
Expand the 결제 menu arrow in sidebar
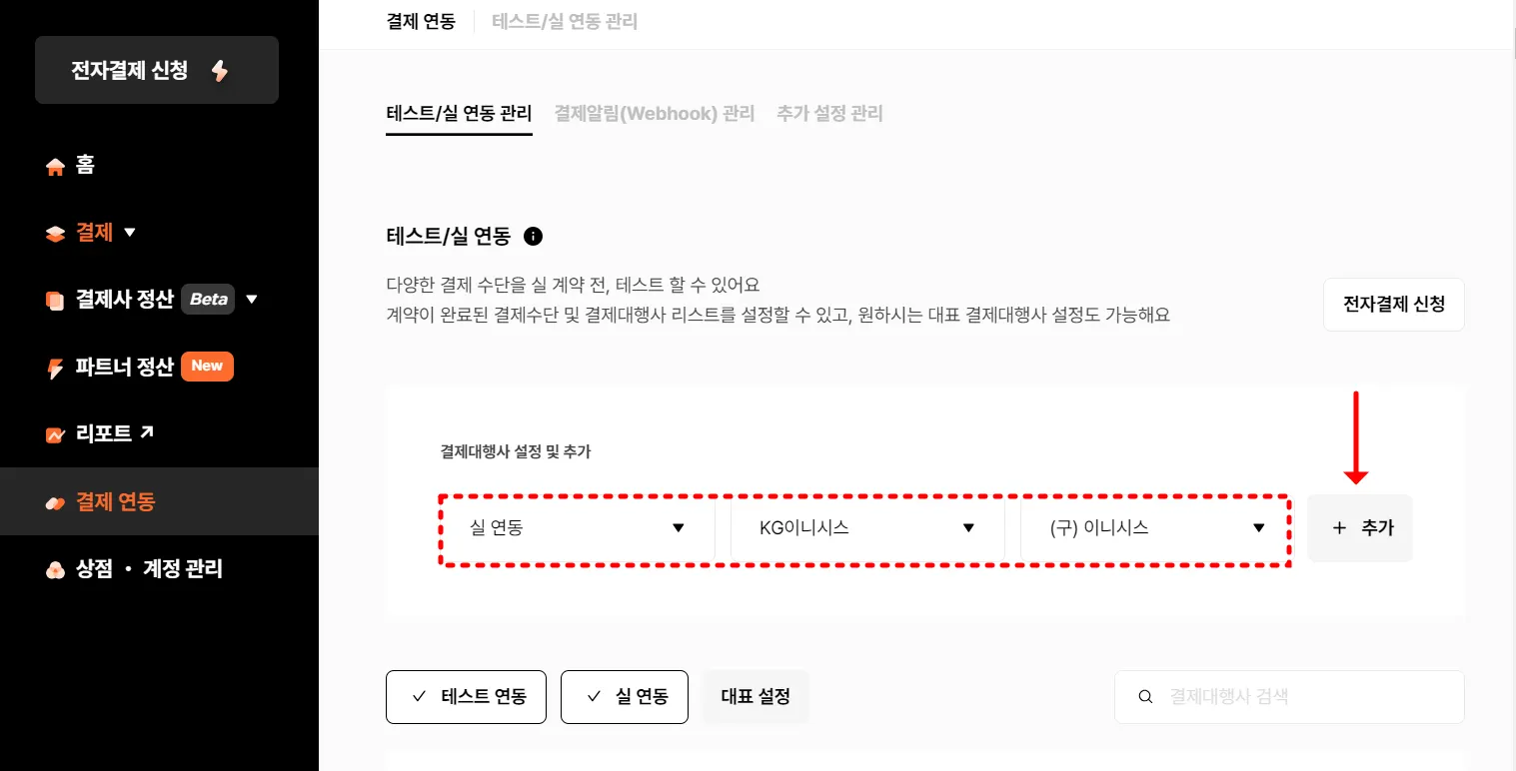(129, 233)
